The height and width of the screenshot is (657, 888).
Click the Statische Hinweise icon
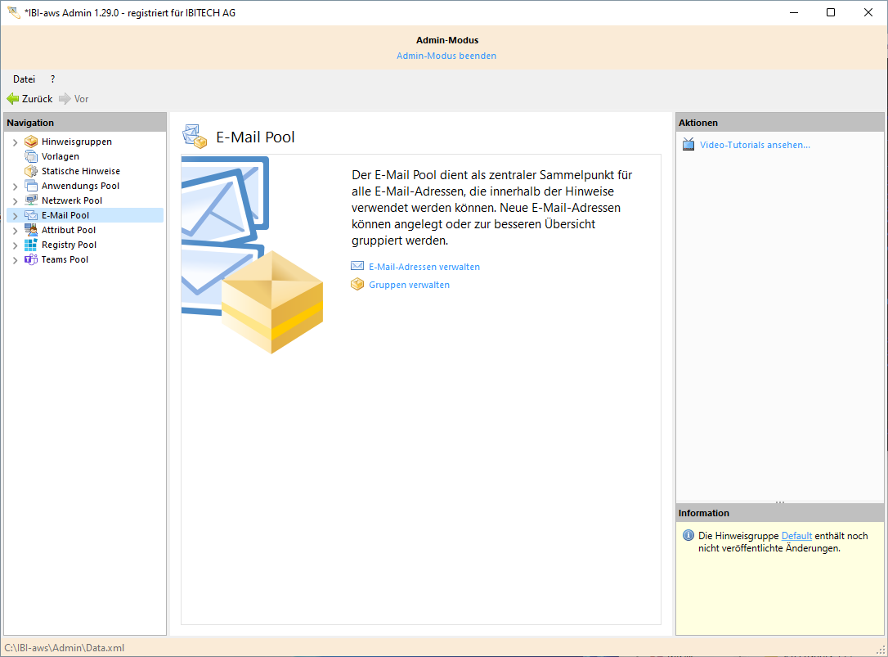point(31,171)
